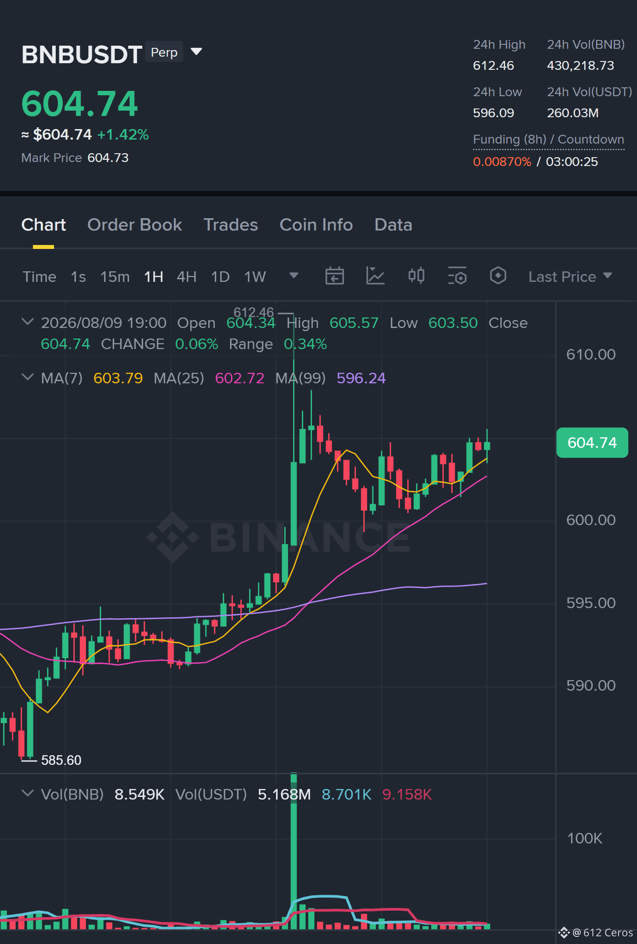637x944 pixels.
Task: Select the 15m time interval
Action: pyautogui.click(x=115, y=277)
